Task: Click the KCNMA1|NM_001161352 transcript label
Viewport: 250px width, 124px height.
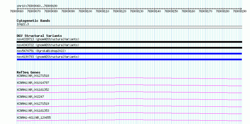Action: click(x=33, y=90)
